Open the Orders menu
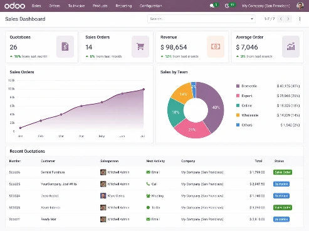The image size is (309, 231). [x=55, y=6]
